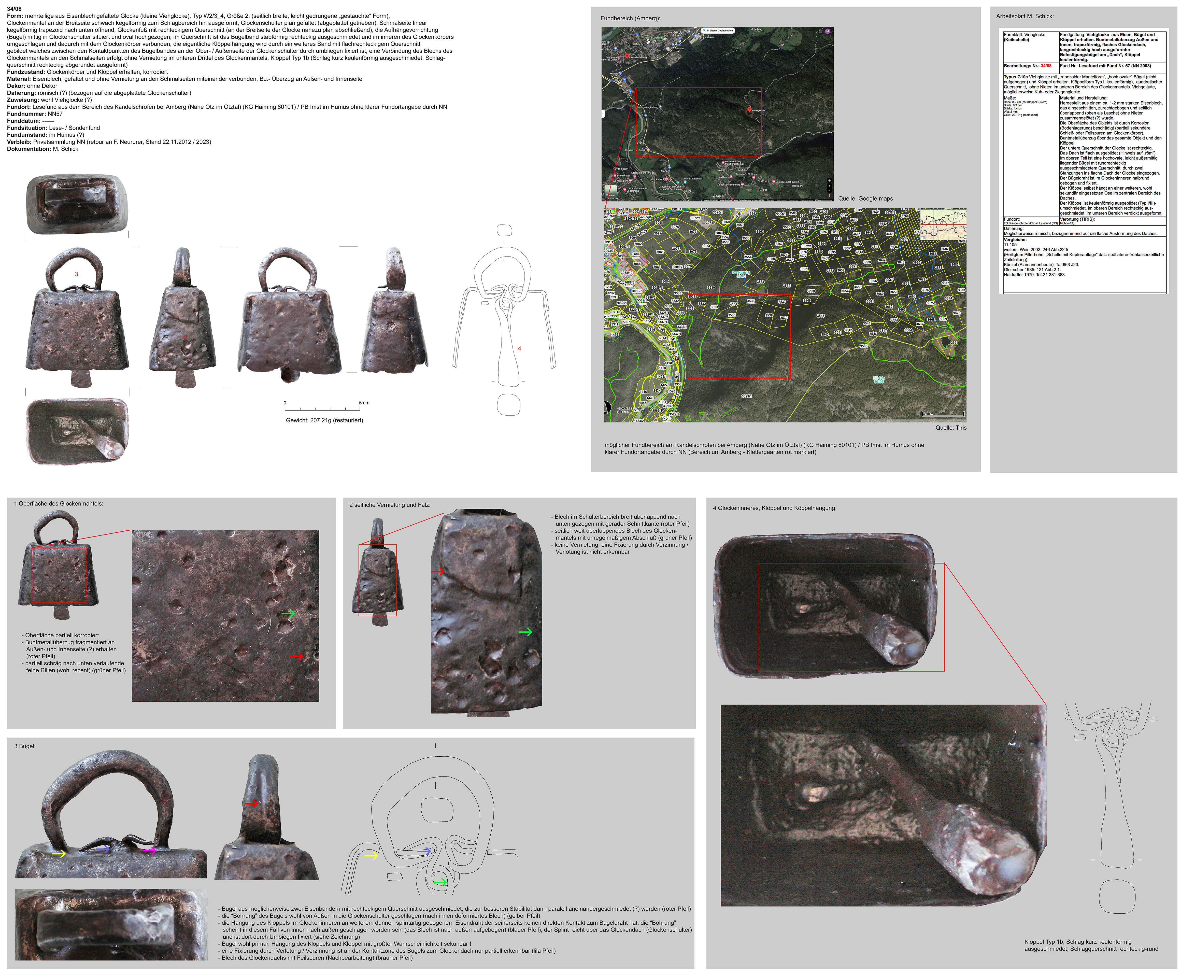Expand the Google Maps side panel arrow
The width and height of the screenshot is (1181, 975).
603,114
